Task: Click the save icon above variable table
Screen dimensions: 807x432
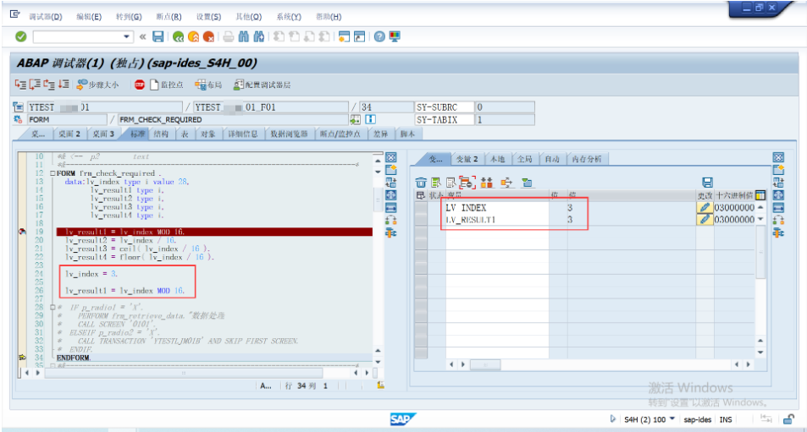Action: [x=707, y=183]
